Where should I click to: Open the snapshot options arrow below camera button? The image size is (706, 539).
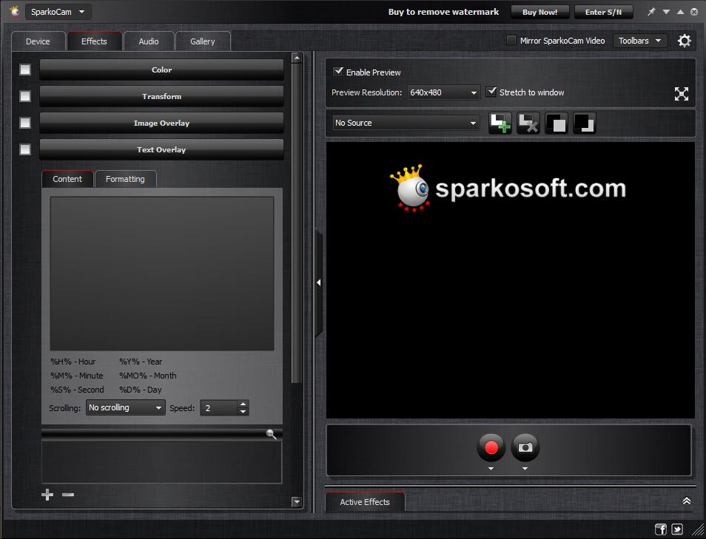click(525, 469)
